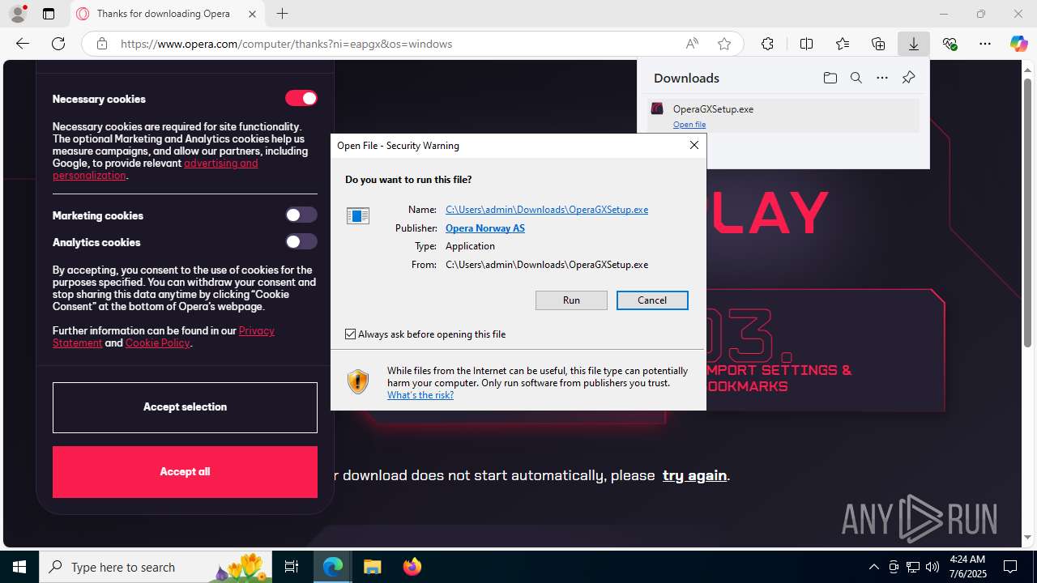
Task: Click the OperaGXSetup.exe filename in Downloads
Action: click(x=713, y=109)
